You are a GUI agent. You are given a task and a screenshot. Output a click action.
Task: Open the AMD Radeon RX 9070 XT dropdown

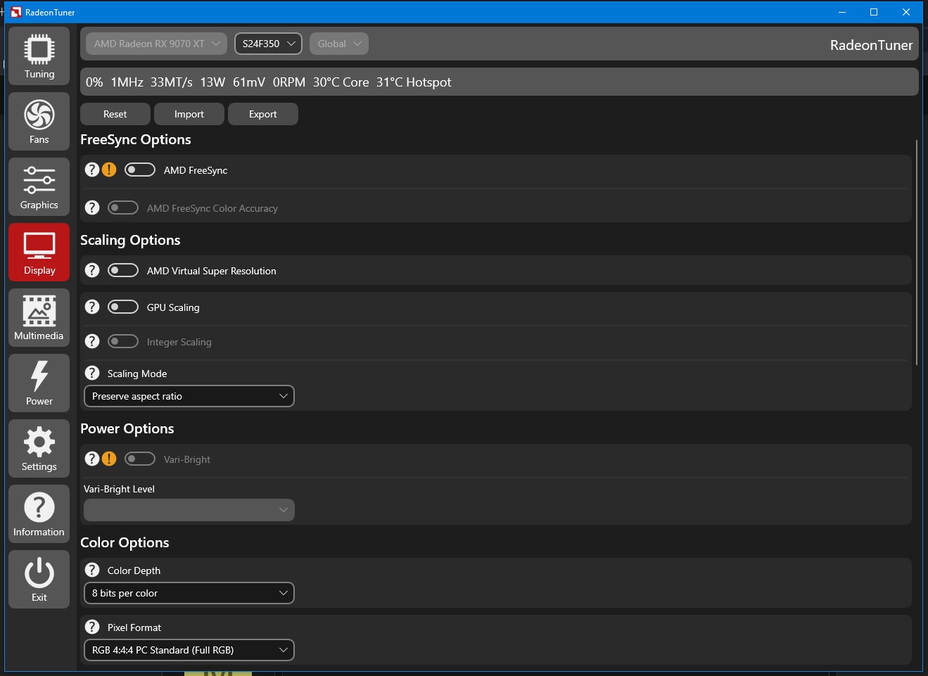[x=156, y=44]
